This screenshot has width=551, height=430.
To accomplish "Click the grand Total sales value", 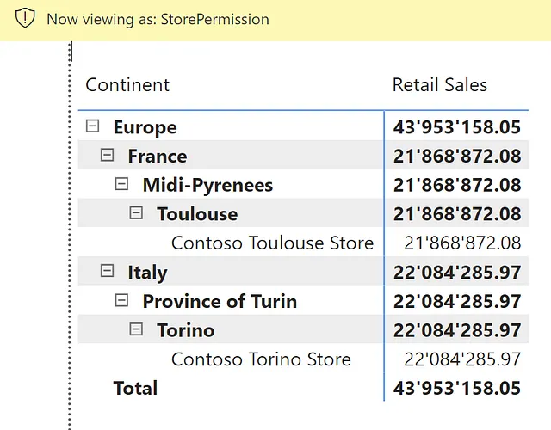I will (x=456, y=388).
